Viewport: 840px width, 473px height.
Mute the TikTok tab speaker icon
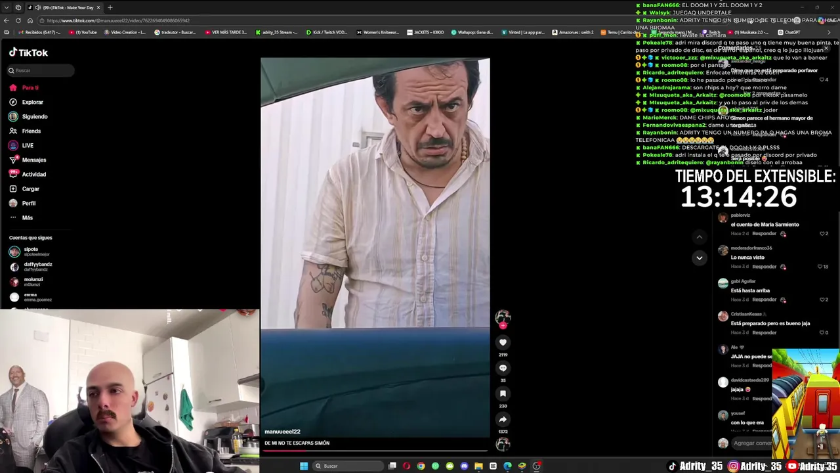click(39, 7)
